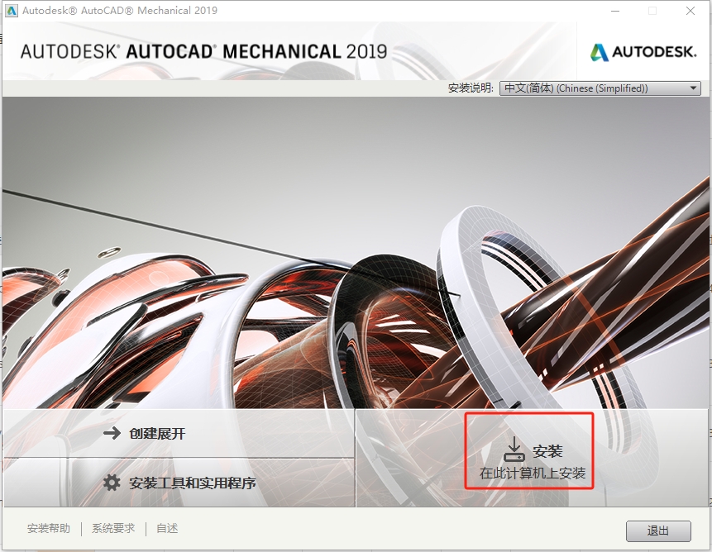712x552 pixels.
Task: Click the arrow icon beside 创建展开
Action: (x=112, y=433)
